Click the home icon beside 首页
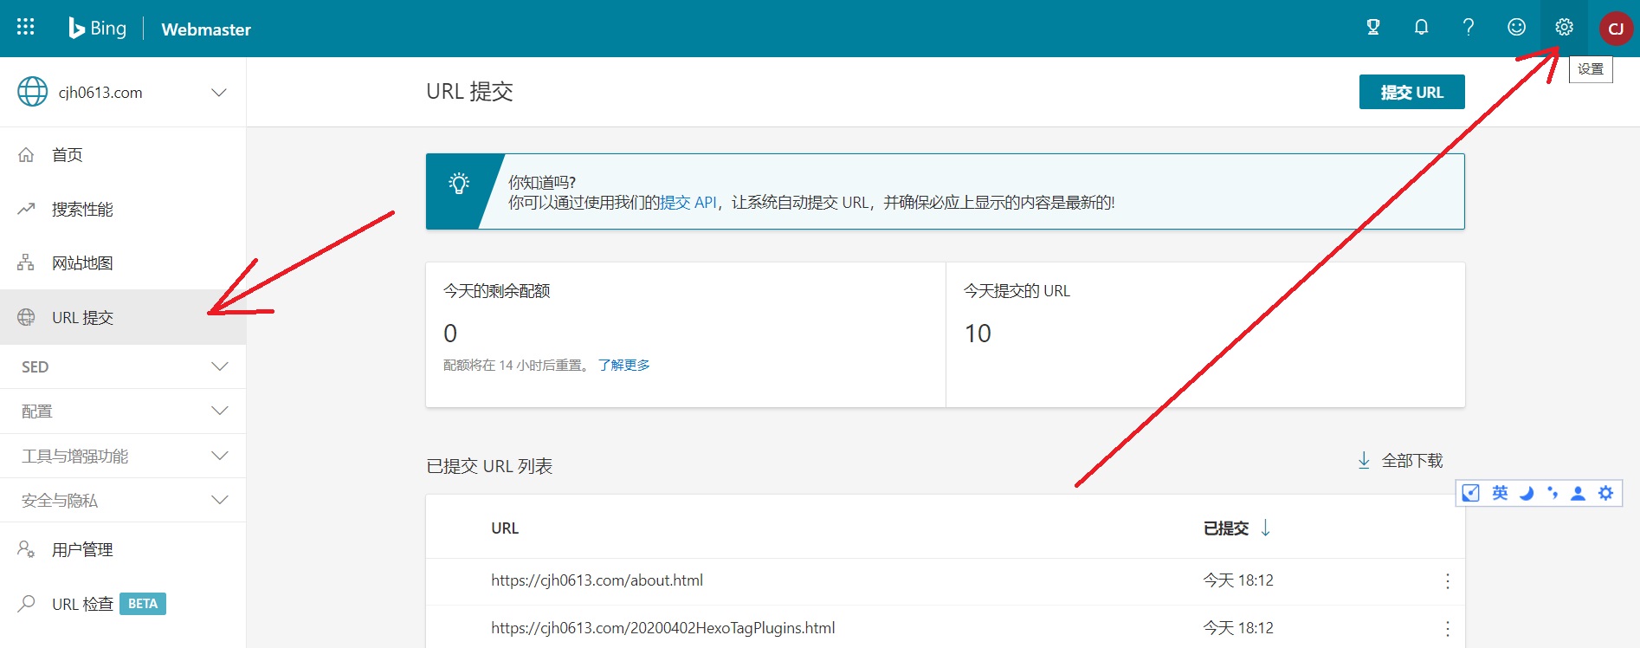The image size is (1640, 648). (x=26, y=154)
